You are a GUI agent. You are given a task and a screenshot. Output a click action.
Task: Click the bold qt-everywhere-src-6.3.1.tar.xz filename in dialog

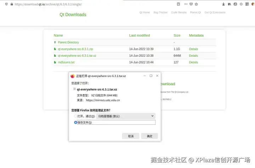97,90
